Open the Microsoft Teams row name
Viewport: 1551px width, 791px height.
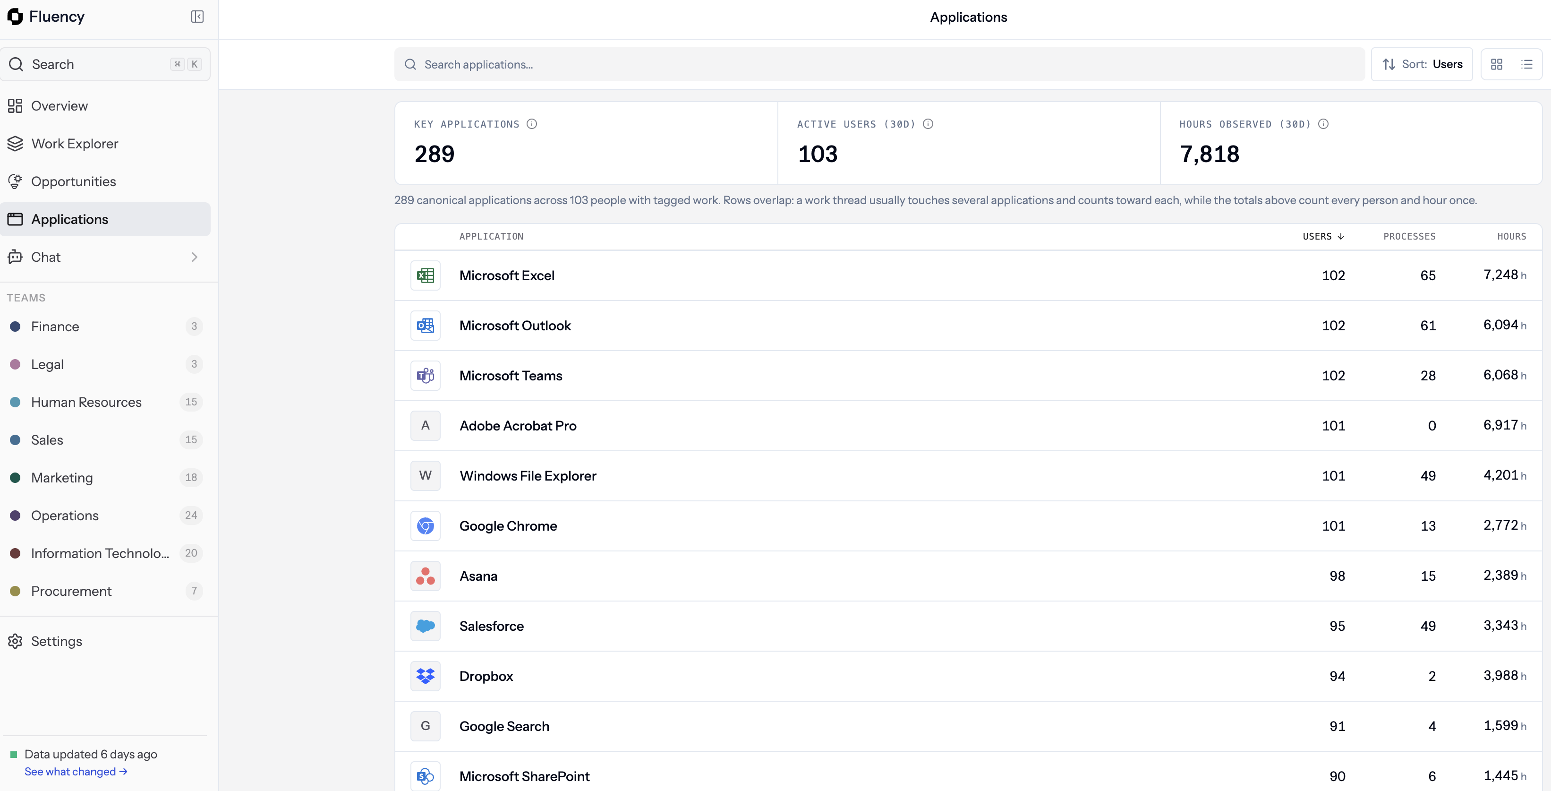pos(511,375)
